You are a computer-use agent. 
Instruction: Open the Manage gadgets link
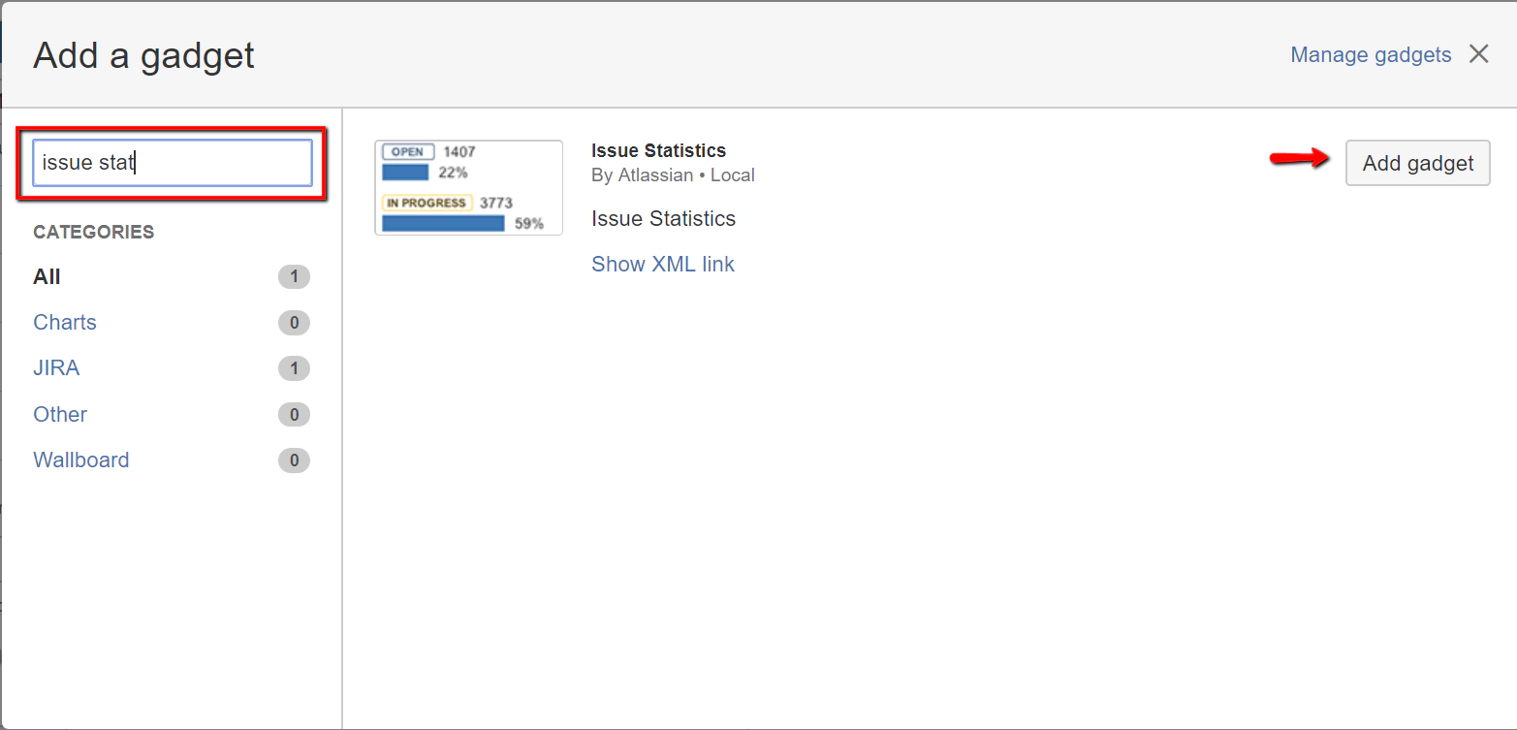click(1371, 55)
